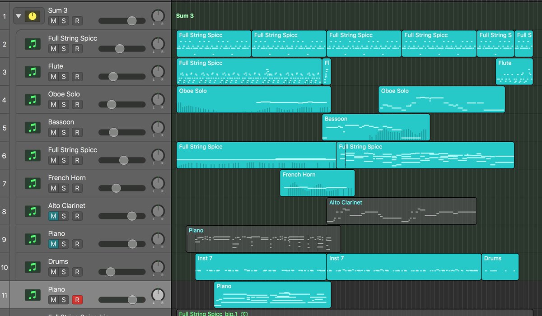
Task: Select the French Horn MIDI region
Action: point(317,183)
